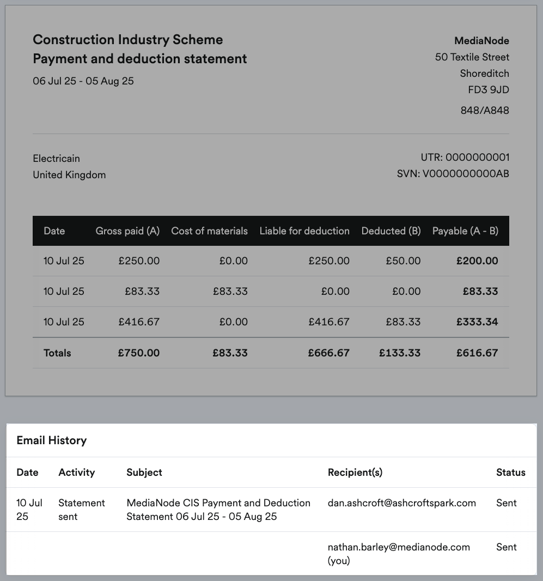Image resolution: width=543 pixels, height=581 pixels.
Task: Select the £616.67 total payable amount
Action: (x=477, y=353)
